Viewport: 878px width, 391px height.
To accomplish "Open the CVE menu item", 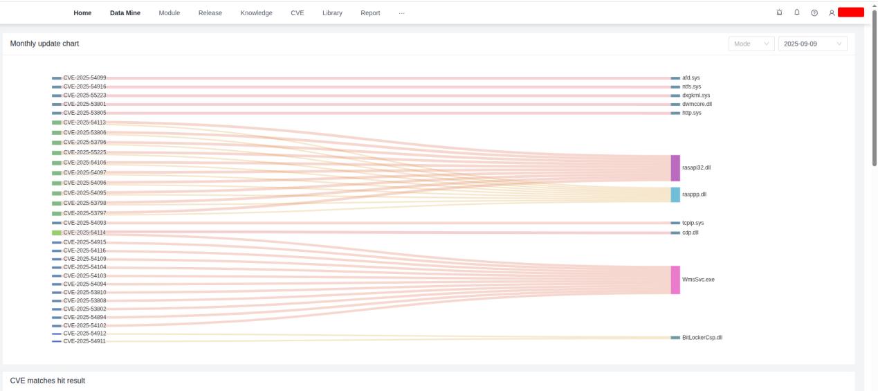I will pyautogui.click(x=298, y=12).
